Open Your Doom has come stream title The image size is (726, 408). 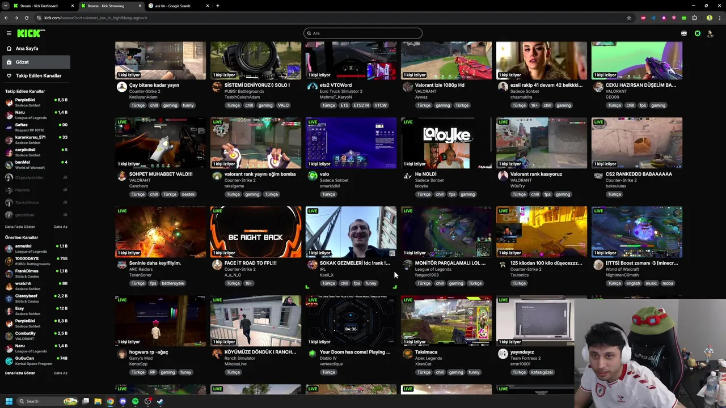(x=355, y=352)
